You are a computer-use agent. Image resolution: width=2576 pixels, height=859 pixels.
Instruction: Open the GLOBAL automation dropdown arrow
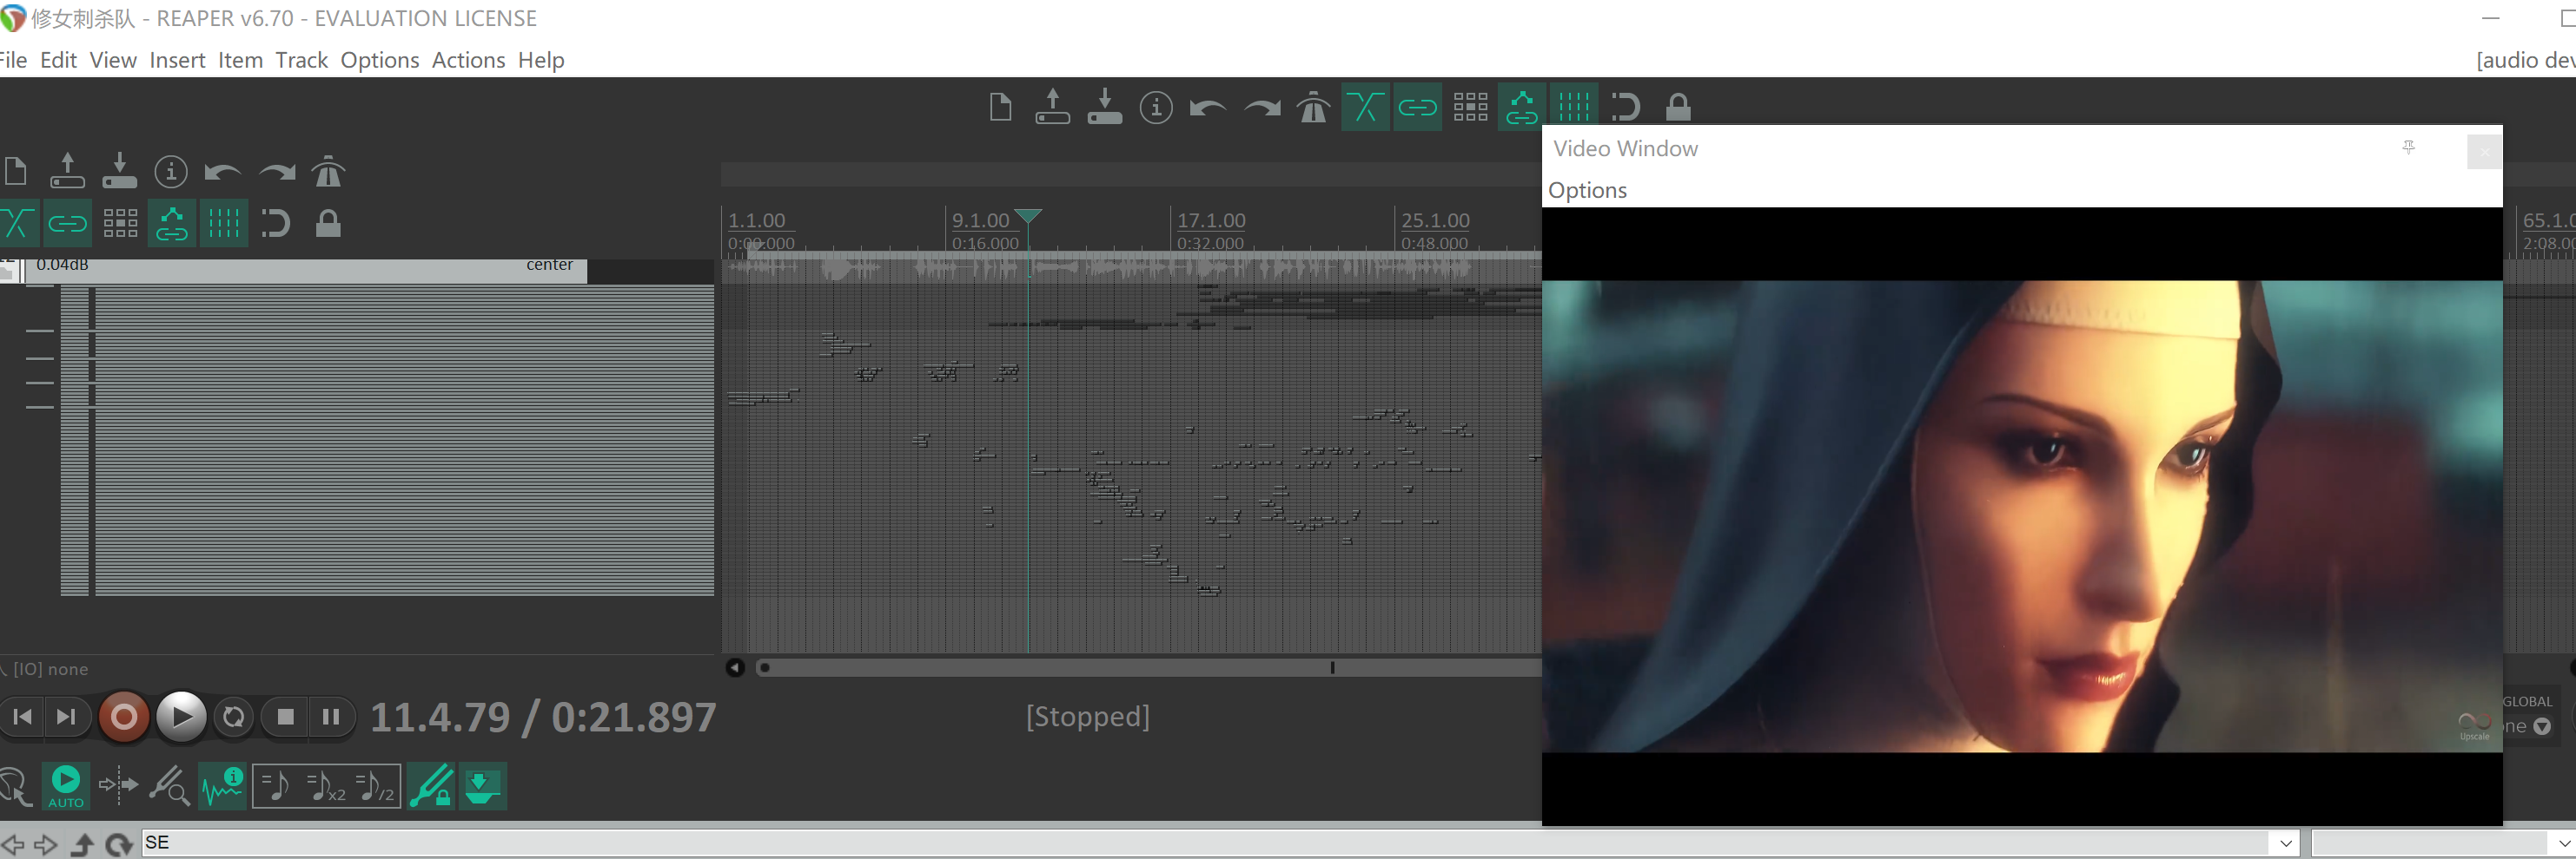2541,726
